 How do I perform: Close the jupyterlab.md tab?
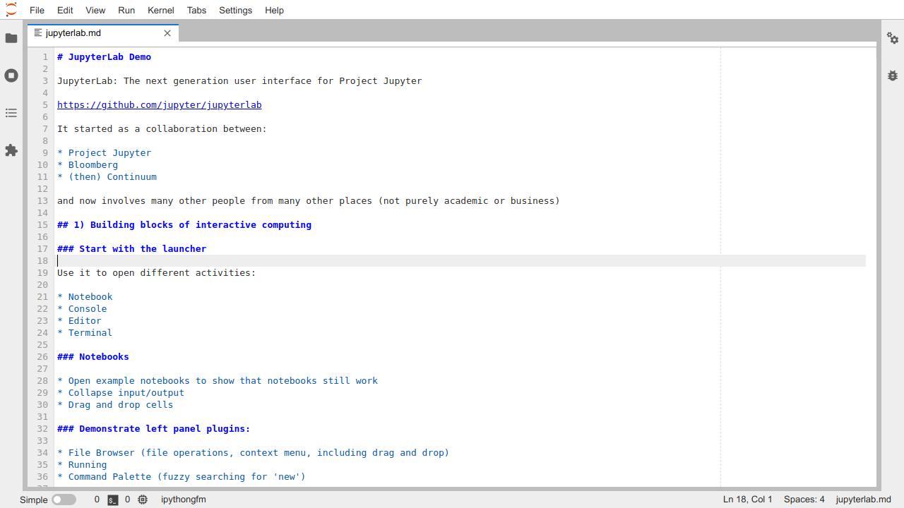[167, 33]
